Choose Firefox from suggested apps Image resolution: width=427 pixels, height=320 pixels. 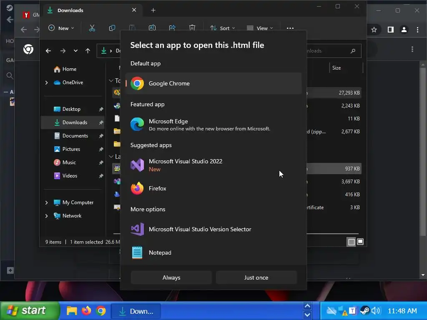(213, 188)
